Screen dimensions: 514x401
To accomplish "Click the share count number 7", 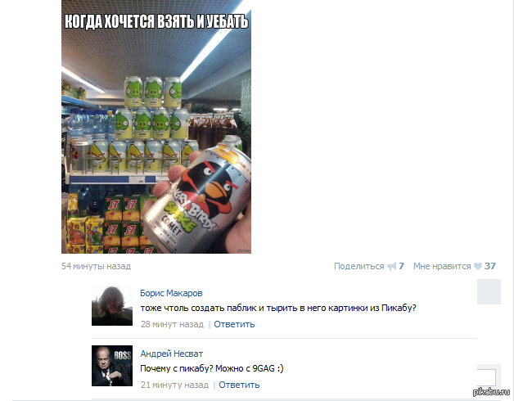I will tap(402, 266).
